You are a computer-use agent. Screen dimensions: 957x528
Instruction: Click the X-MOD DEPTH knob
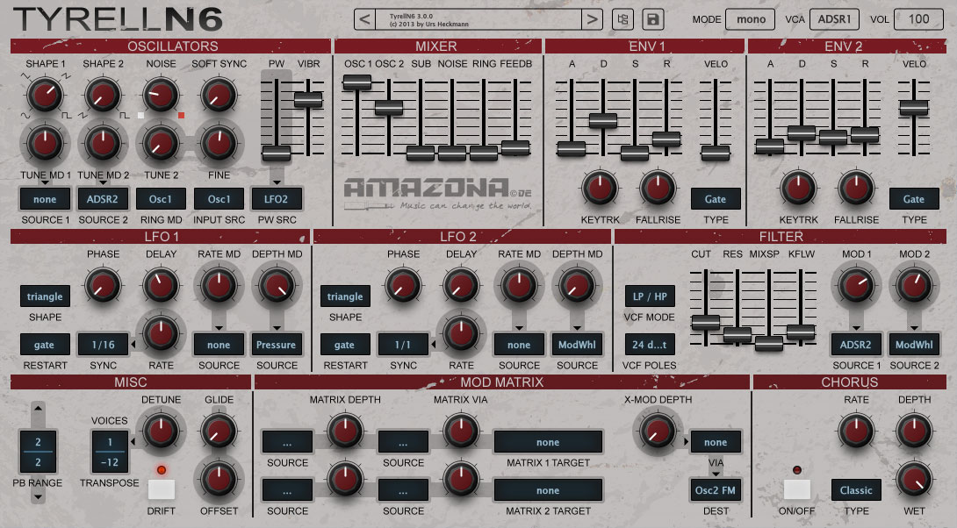coord(658,431)
